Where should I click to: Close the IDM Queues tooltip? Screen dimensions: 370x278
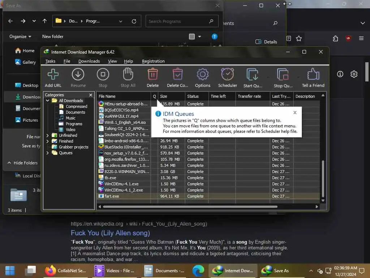point(295,113)
